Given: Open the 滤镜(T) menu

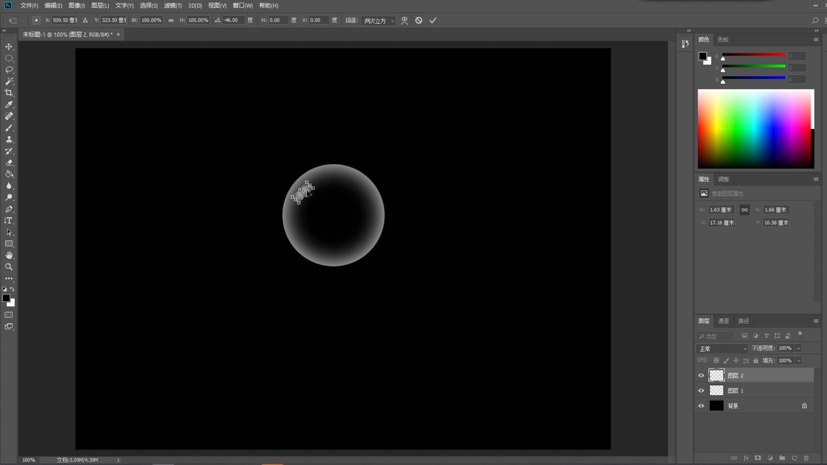Looking at the screenshot, I should pyautogui.click(x=173, y=6).
